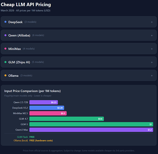The width and height of the screenshot is (158, 154).
Task: Click the orange dot beside Ollama
Action: click(x=6, y=75)
